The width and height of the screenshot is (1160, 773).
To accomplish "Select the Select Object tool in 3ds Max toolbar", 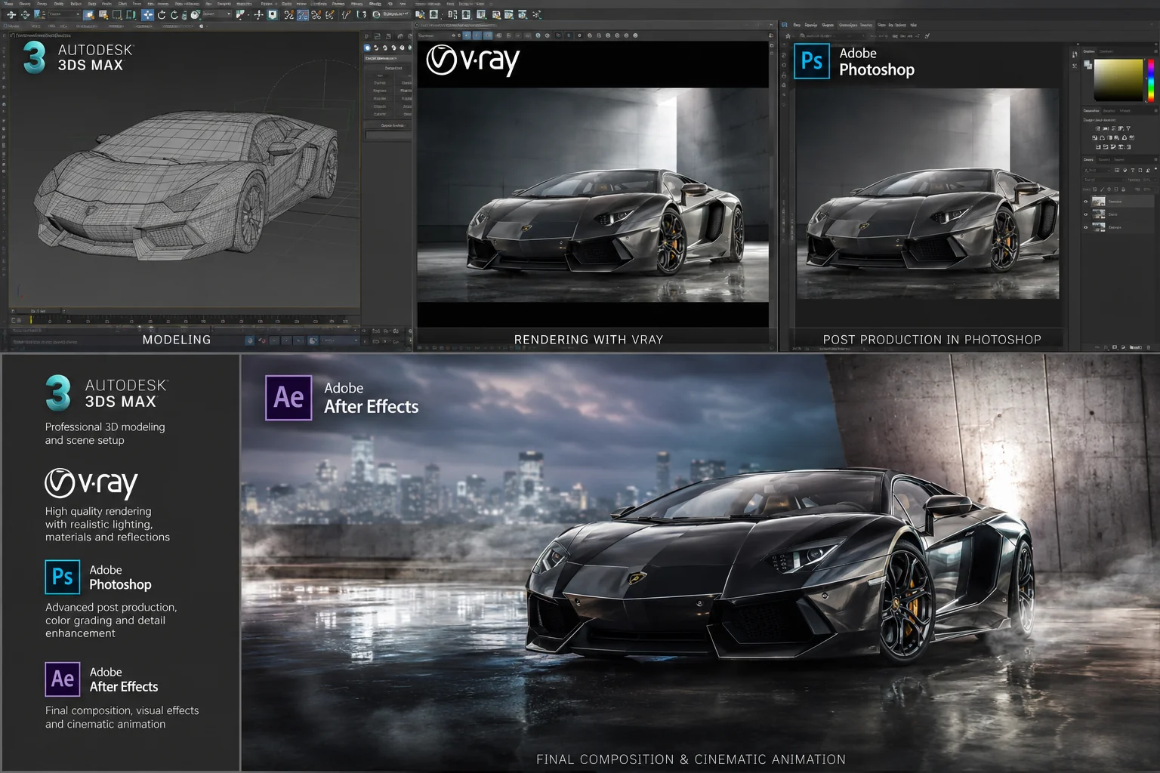I will pos(88,15).
